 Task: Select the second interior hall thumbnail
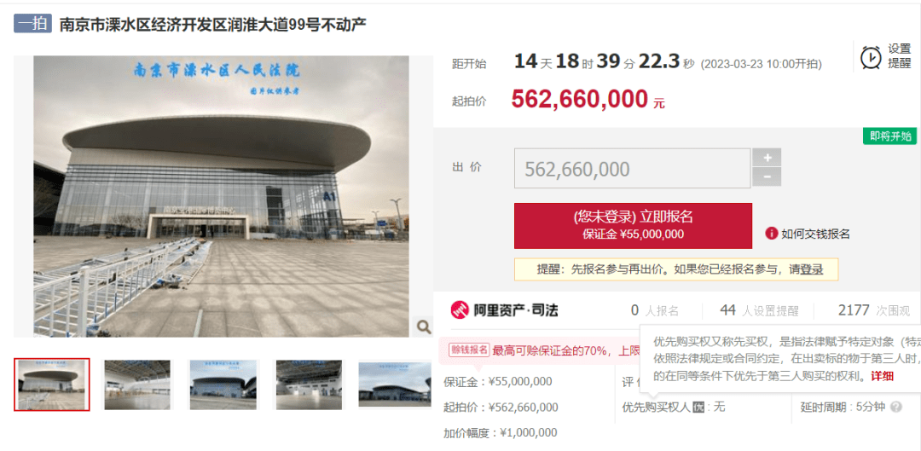click(x=137, y=385)
